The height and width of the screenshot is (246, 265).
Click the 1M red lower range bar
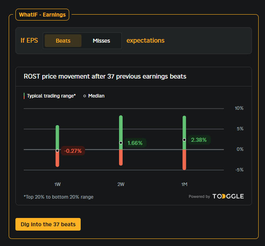point(184,160)
